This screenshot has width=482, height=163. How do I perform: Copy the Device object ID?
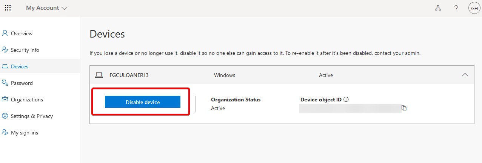404,108
